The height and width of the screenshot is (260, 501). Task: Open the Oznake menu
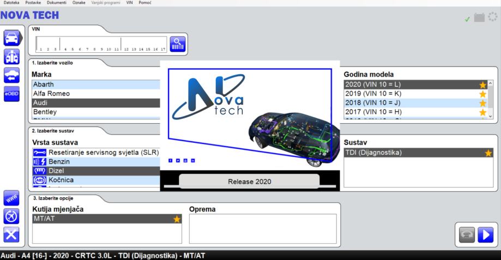coord(79,3)
